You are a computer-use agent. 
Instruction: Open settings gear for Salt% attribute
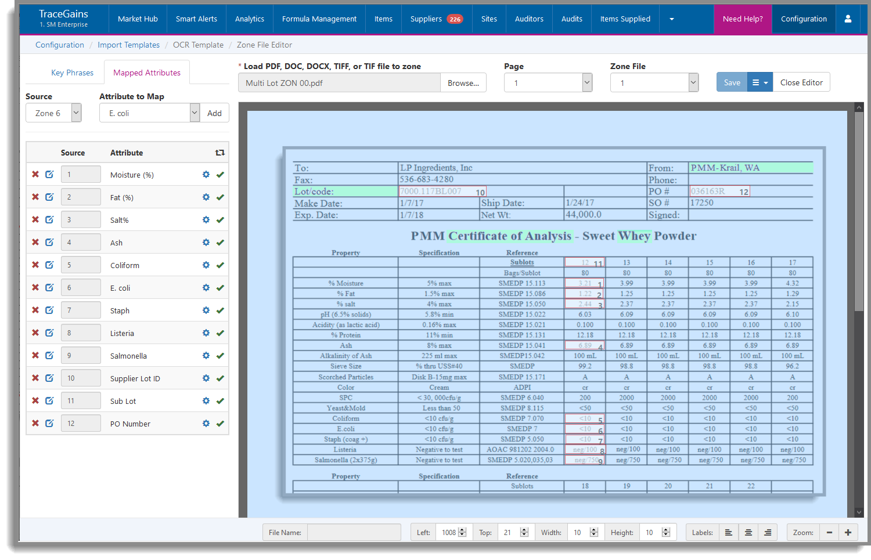[x=206, y=220]
